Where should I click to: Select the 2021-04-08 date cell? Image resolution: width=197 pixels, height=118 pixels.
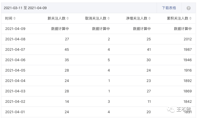(15, 39)
